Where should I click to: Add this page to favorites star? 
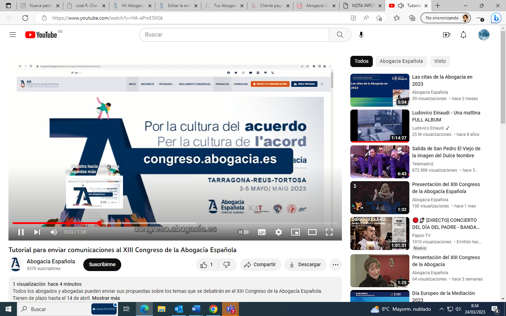tap(379, 18)
